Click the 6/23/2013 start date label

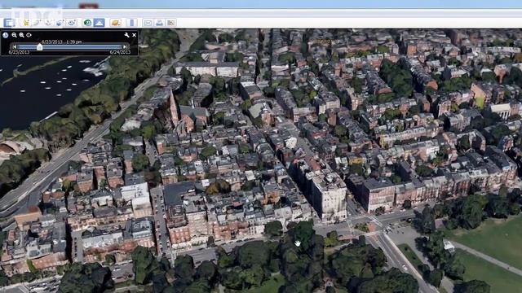tap(19, 52)
